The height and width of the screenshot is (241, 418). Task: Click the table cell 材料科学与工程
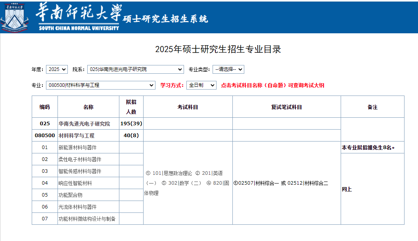click(88, 135)
